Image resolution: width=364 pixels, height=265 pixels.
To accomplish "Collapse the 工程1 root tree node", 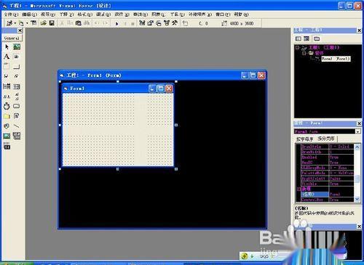I will point(297,47).
